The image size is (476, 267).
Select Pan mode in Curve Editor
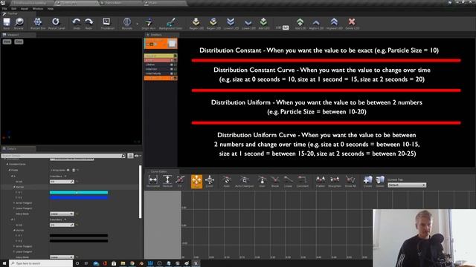click(x=196, y=181)
